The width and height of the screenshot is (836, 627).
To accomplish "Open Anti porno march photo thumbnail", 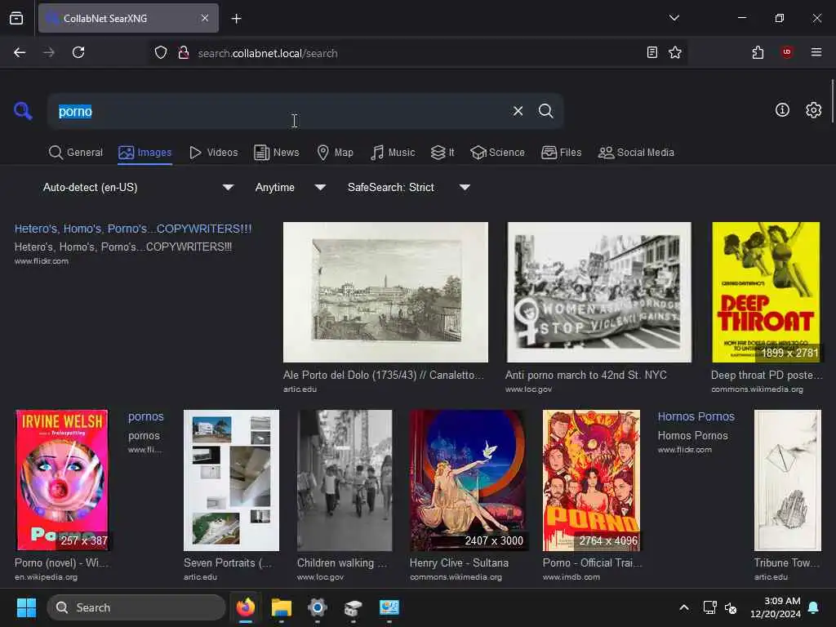I will [x=599, y=292].
